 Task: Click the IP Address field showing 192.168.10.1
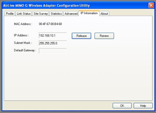point(53,35)
